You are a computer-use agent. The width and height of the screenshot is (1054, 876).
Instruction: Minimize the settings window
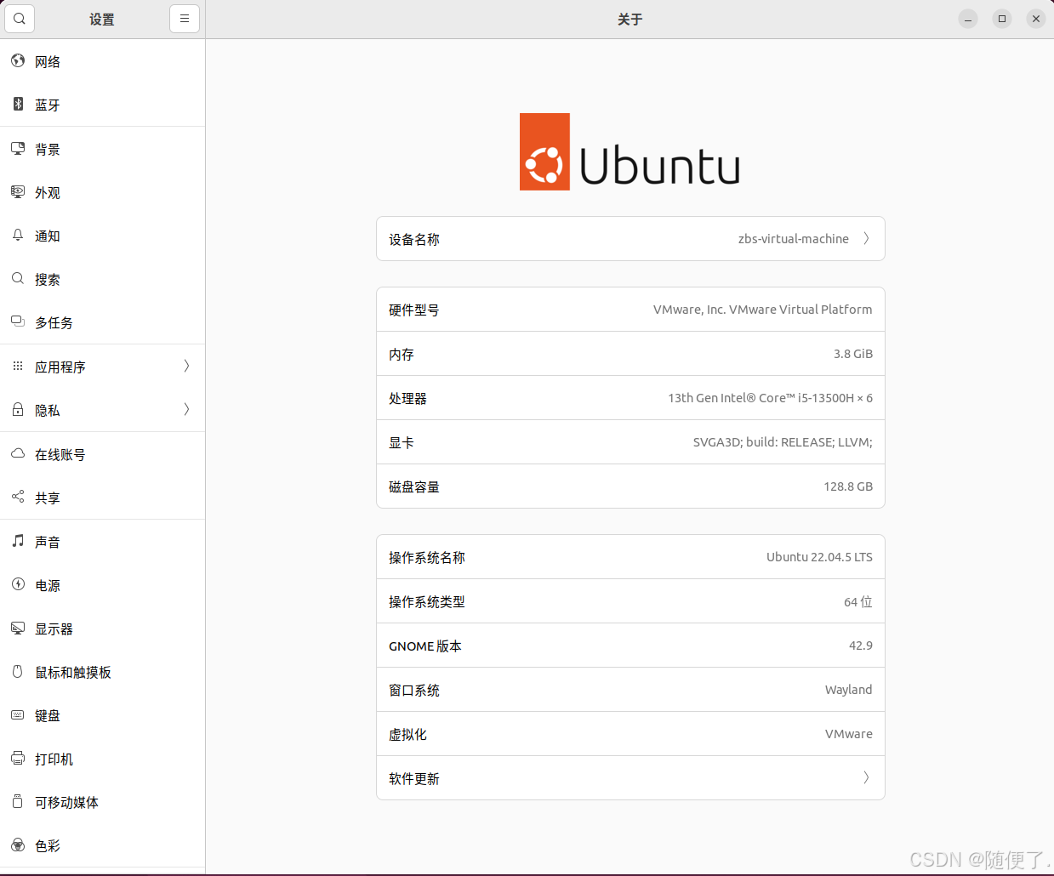pos(968,19)
